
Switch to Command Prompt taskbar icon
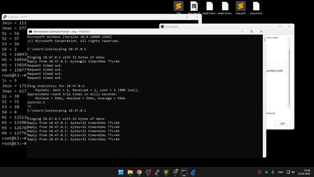[184, 172]
